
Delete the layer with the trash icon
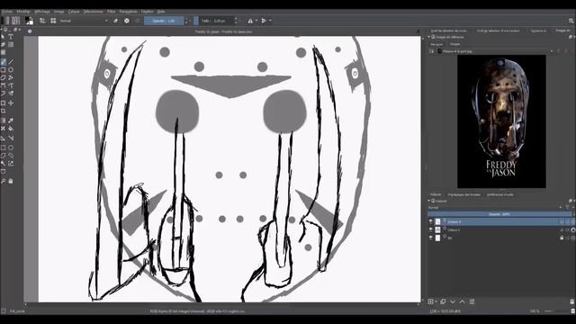pyautogui.click(x=572, y=301)
